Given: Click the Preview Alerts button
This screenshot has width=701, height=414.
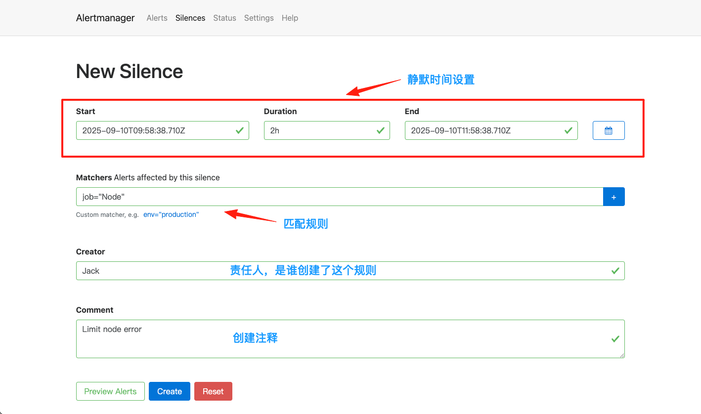Looking at the screenshot, I should (x=110, y=391).
